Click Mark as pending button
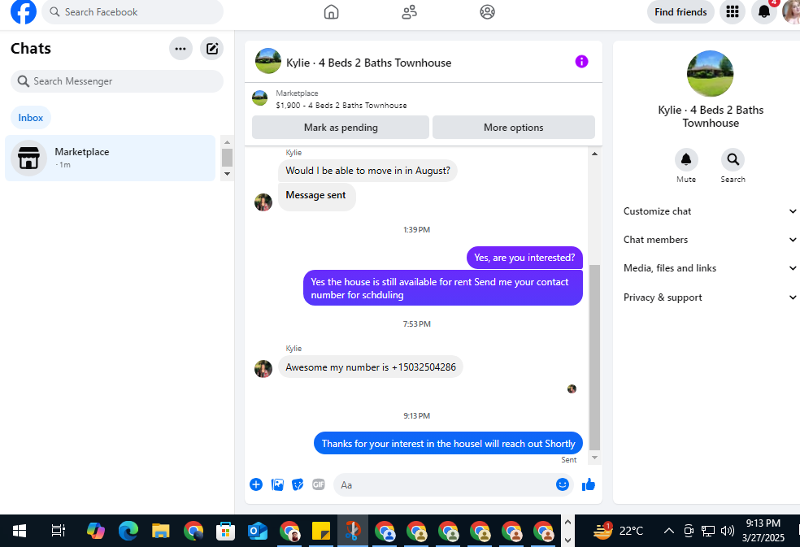The height and width of the screenshot is (547, 800). coord(341,128)
